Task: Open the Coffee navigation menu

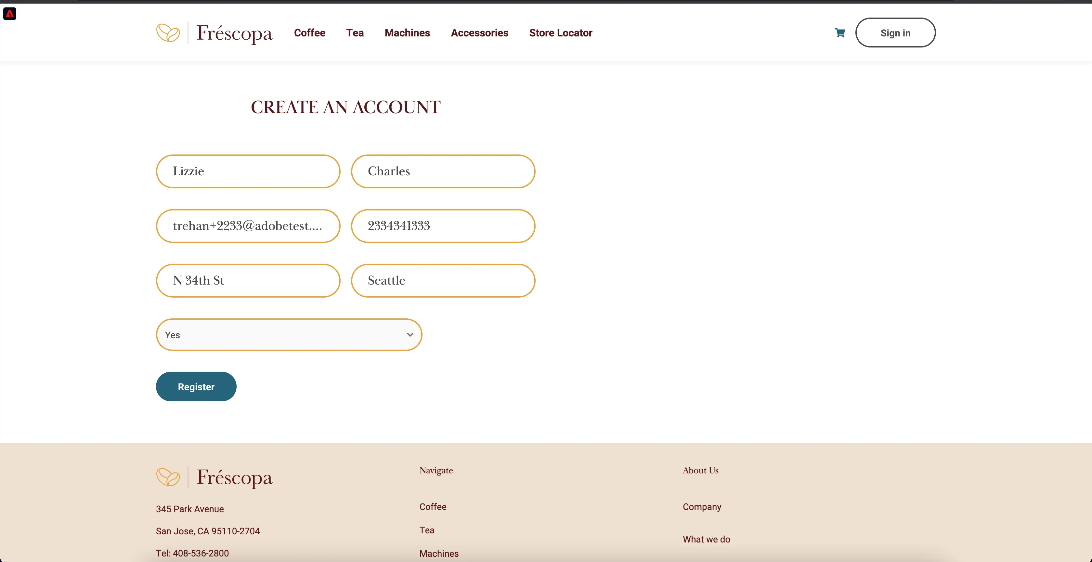Action: pos(309,33)
